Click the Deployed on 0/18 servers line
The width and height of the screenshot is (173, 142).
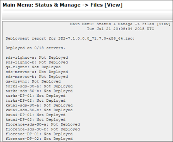(x=35, y=48)
